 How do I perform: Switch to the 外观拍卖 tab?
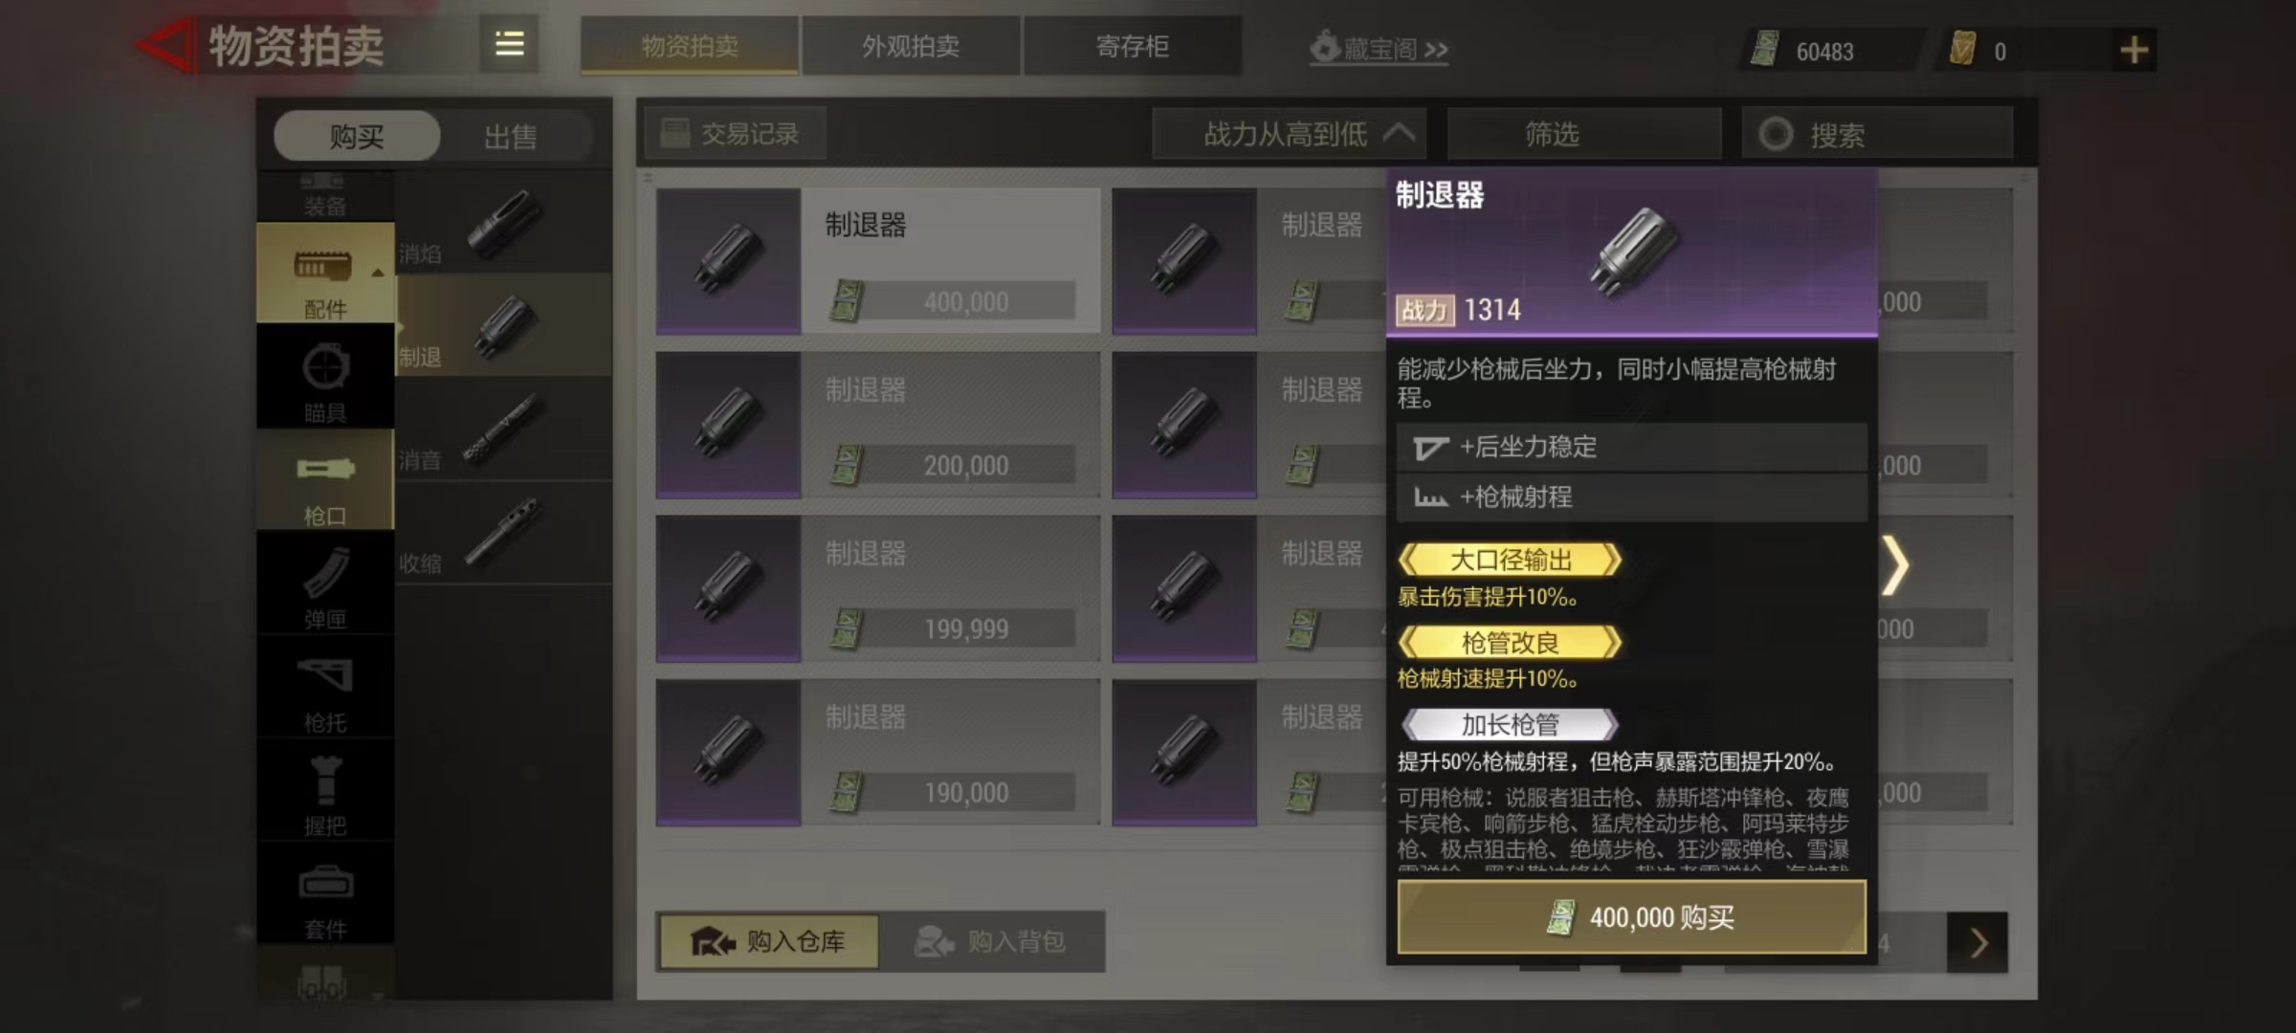click(x=911, y=46)
